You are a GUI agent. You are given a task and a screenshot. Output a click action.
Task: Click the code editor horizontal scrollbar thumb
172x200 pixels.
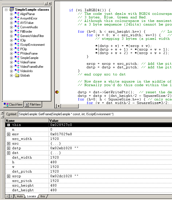(x=70, y=106)
